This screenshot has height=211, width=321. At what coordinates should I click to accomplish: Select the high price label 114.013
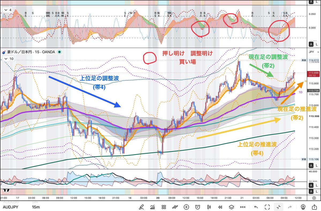tap(314, 60)
